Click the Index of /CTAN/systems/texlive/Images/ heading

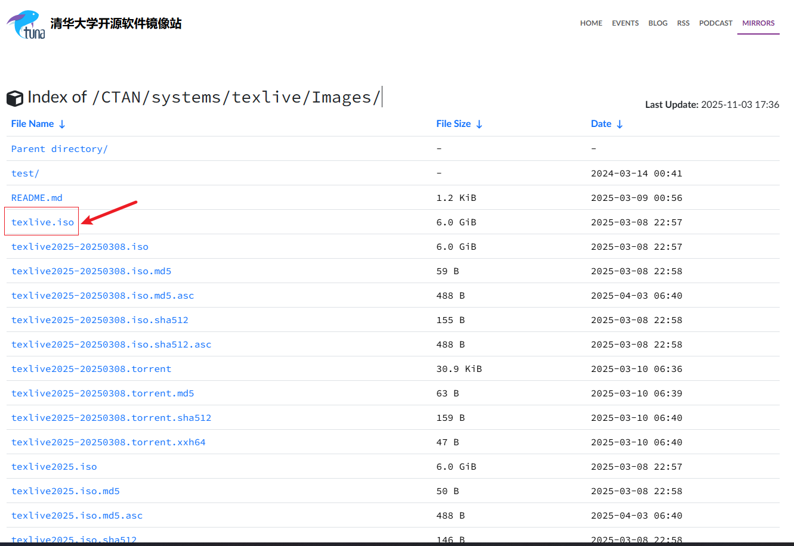[x=203, y=97]
